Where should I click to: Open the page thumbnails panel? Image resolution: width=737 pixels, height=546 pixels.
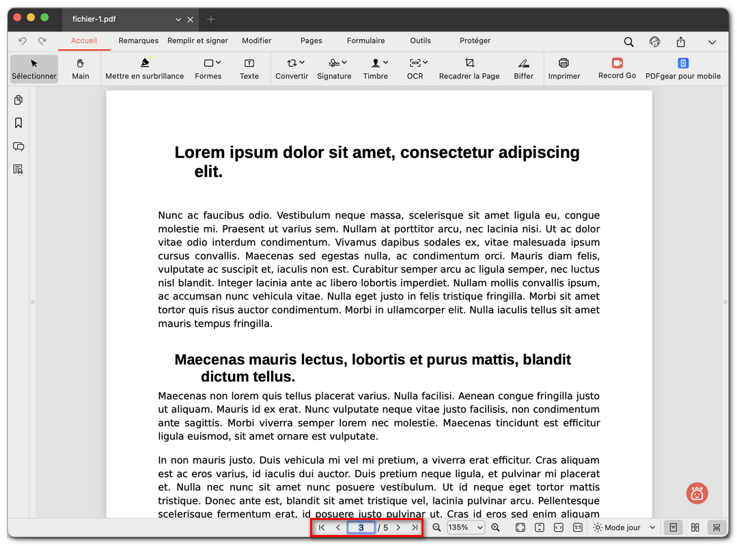(18, 100)
